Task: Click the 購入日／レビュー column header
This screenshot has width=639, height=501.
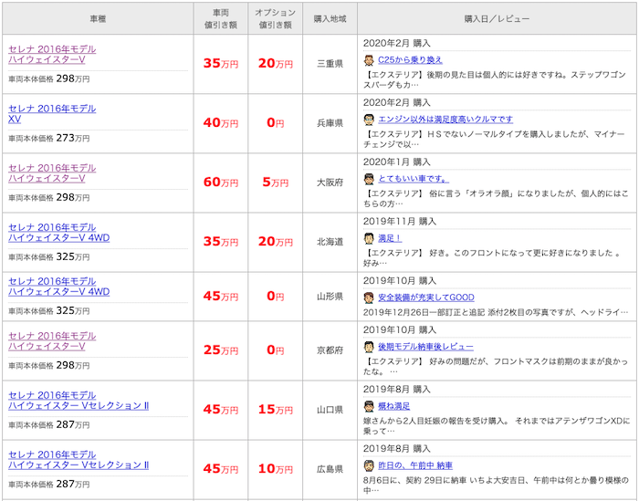Action: click(497, 19)
